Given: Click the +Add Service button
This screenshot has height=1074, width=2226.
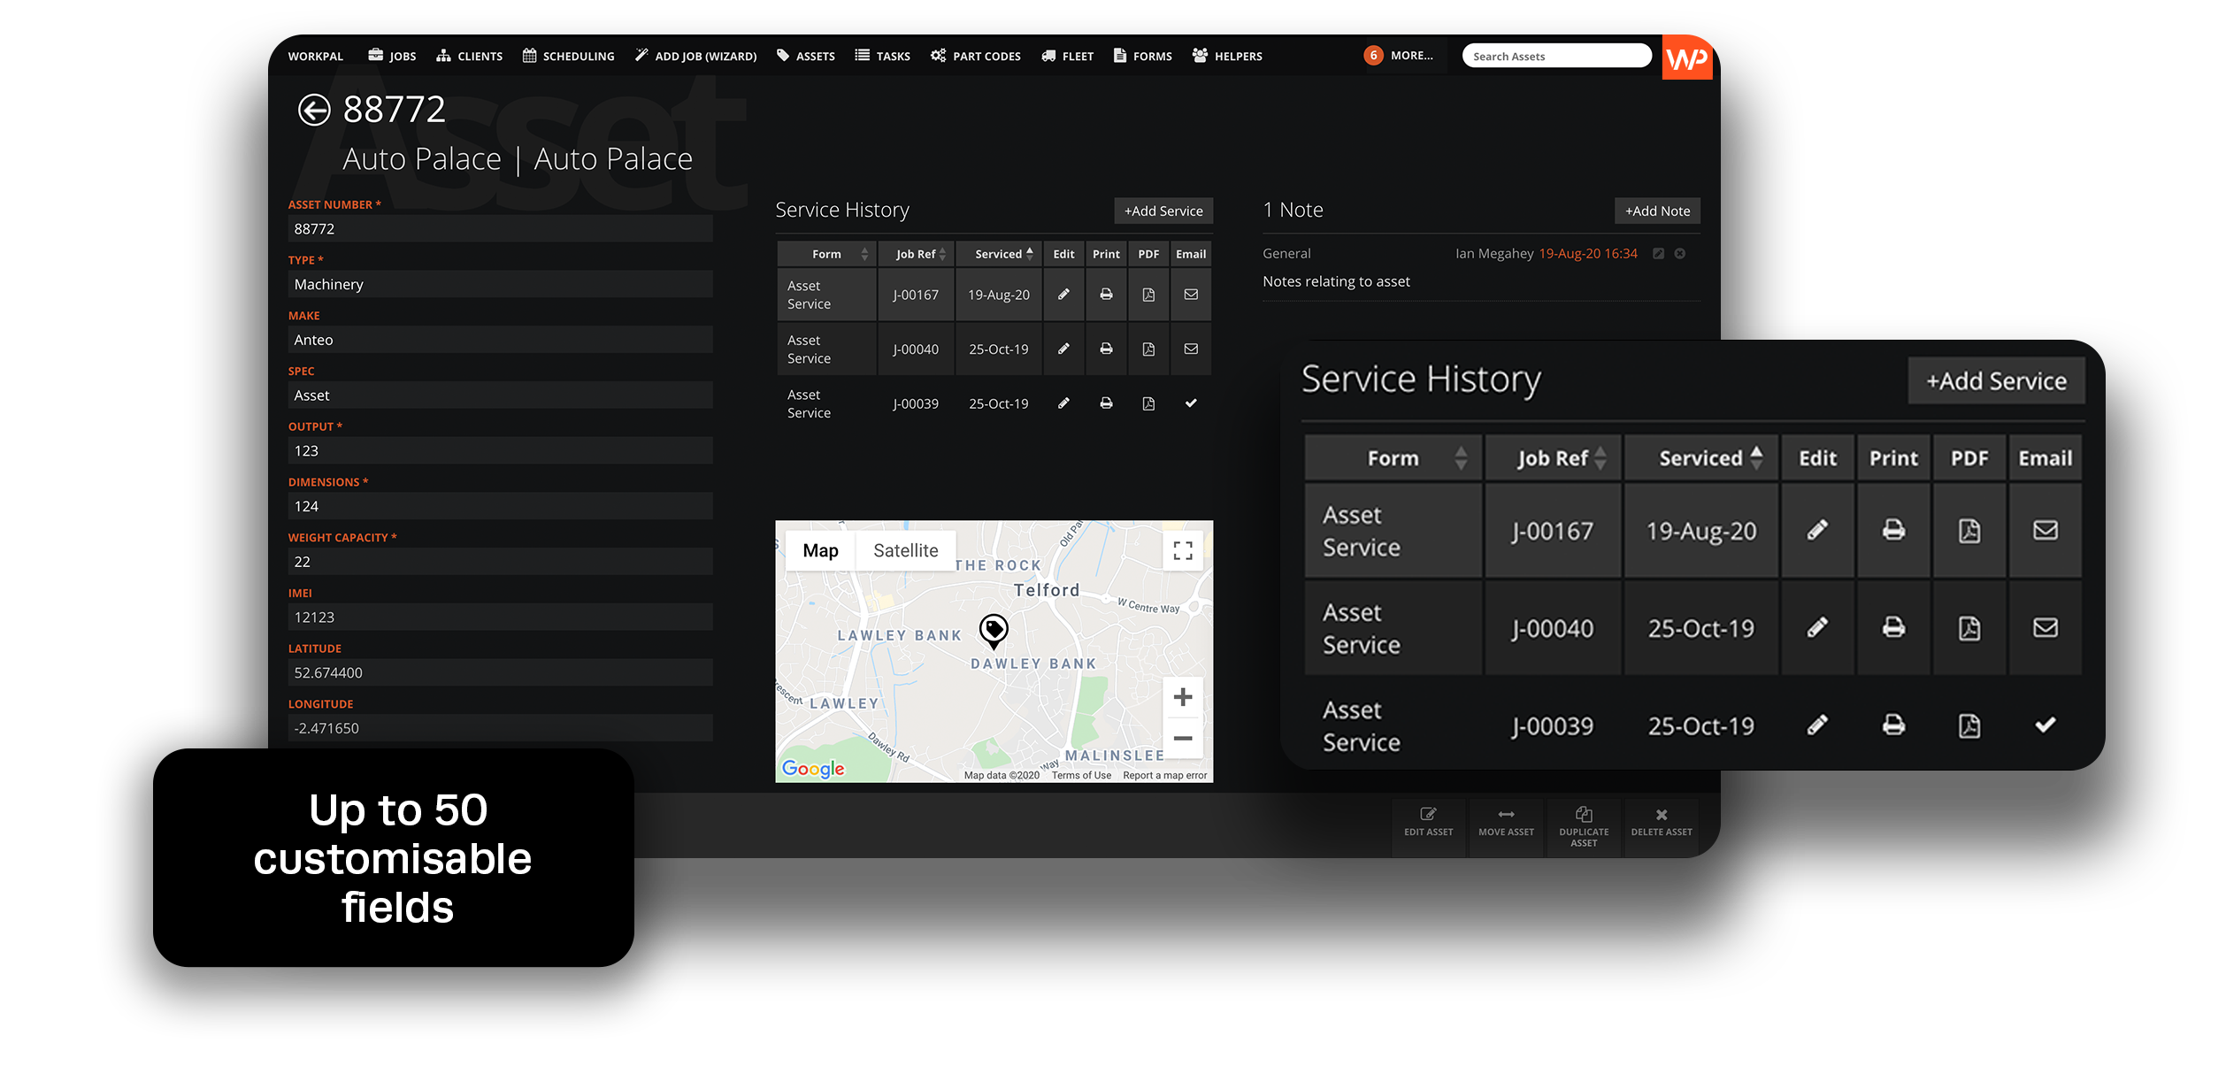Looking at the screenshot, I should (x=1163, y=211).
